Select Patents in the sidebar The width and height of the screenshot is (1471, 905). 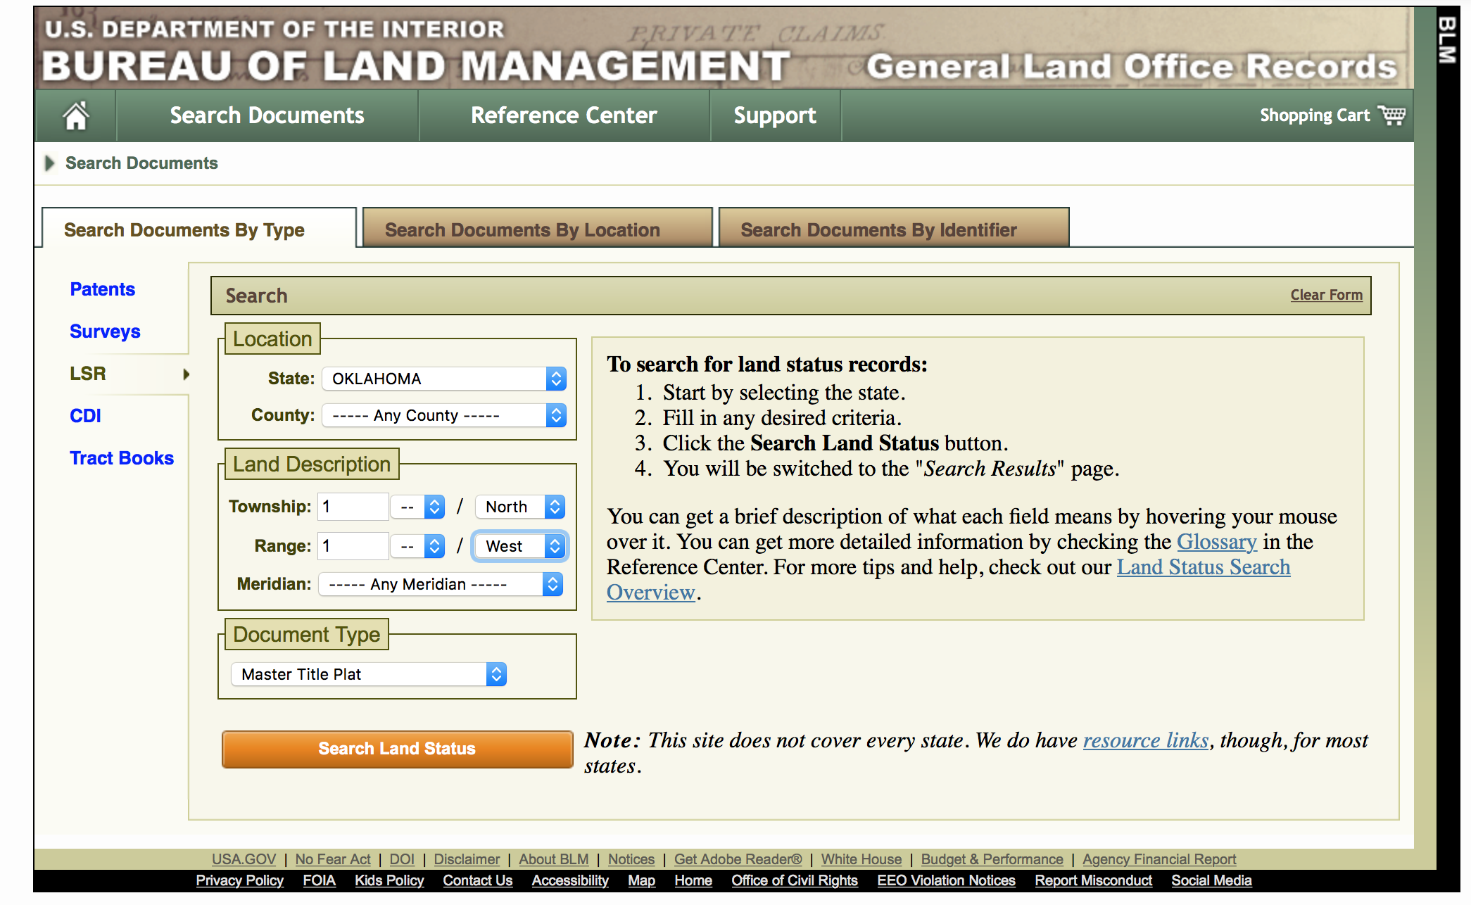(x=102, y=289)
